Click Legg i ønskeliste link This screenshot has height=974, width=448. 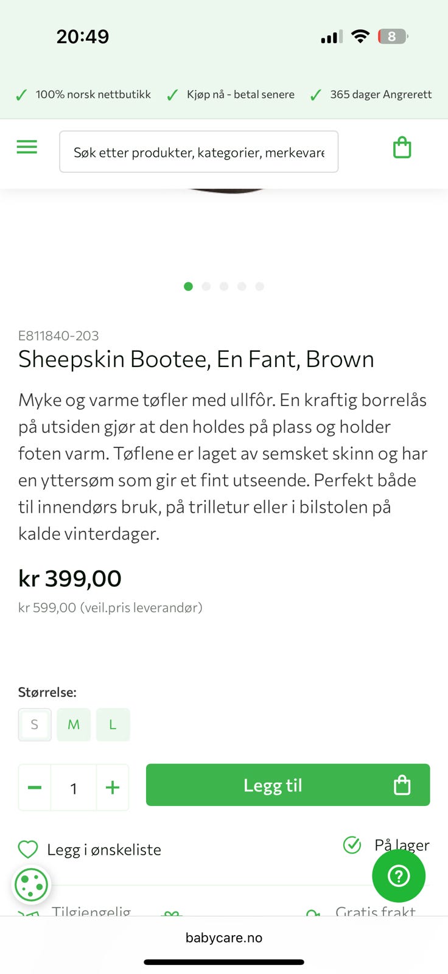[x=104, y=850]
